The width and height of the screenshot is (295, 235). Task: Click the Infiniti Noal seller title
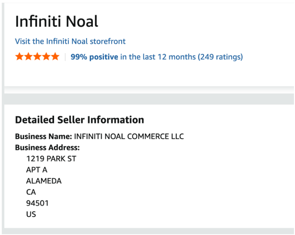tap(57, 22)
